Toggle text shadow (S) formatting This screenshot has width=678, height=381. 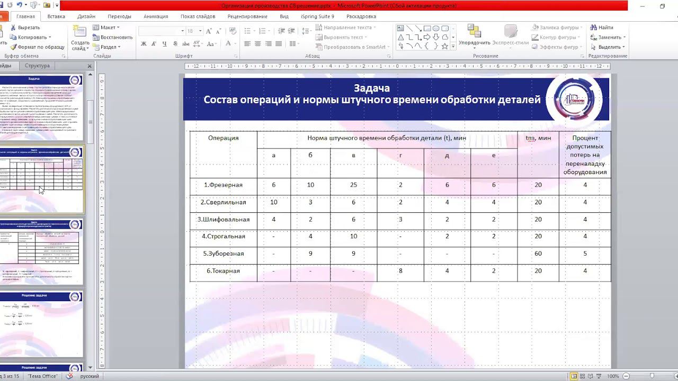[175, 44]
